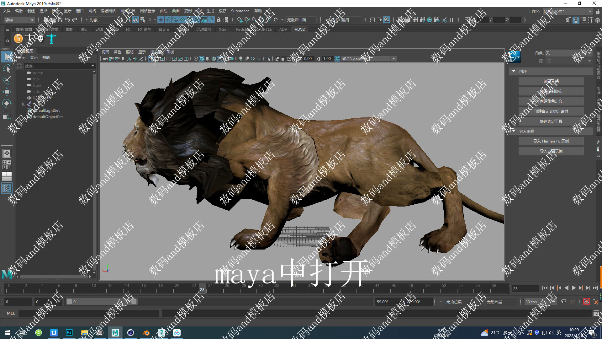The height and width of the screenshot is (339, 602).
Task: Switch to four-pane layout icon
Action: (x=7, y=165)
